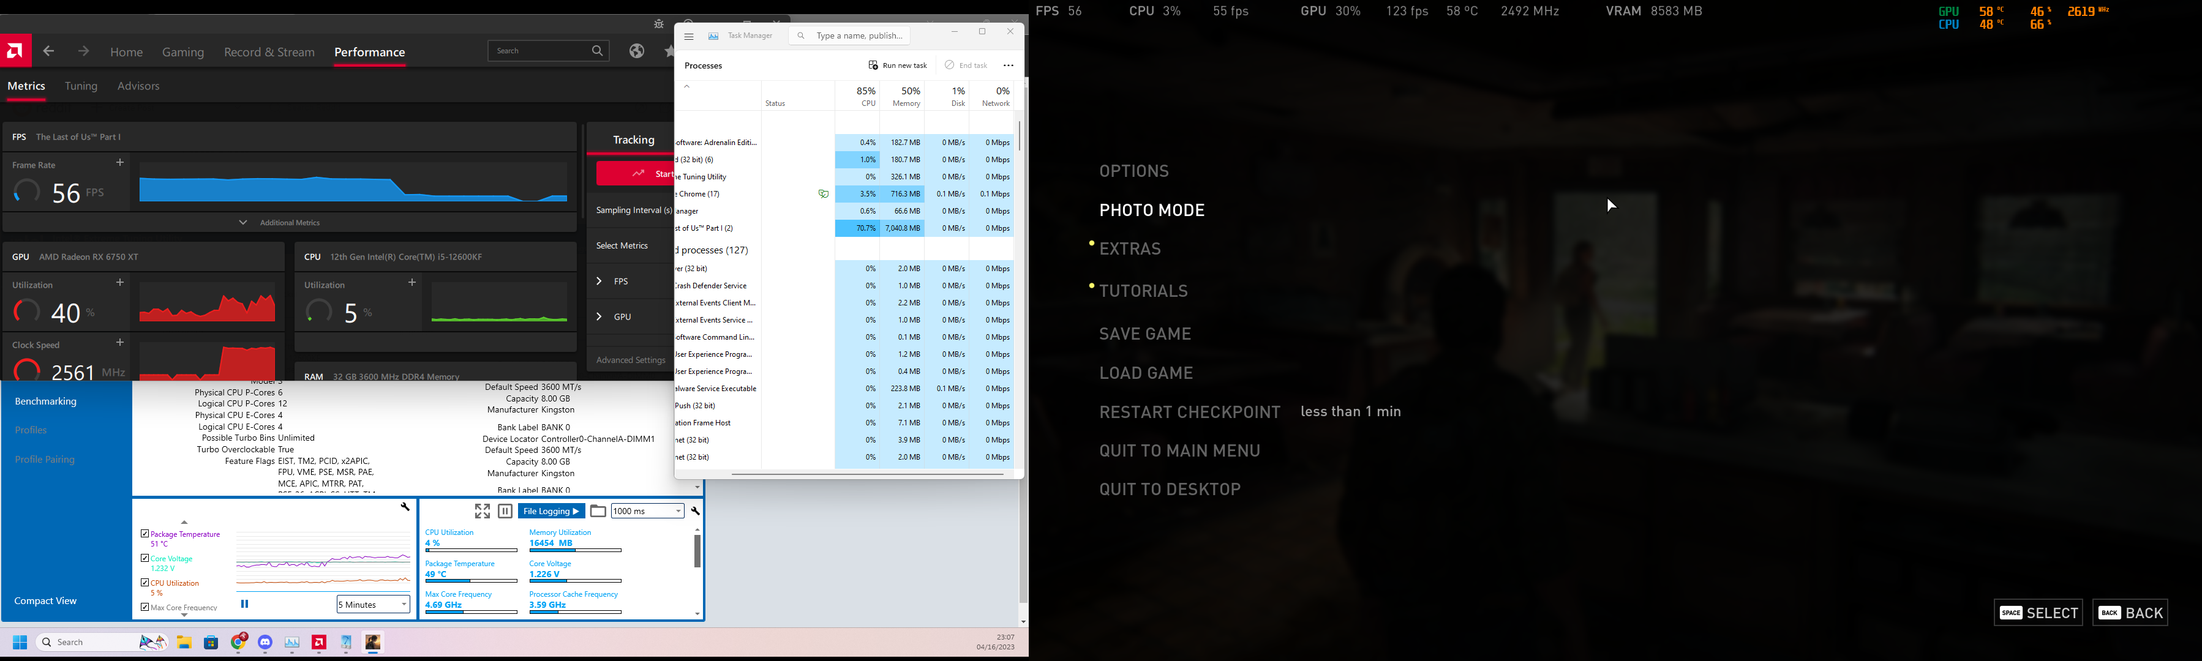
Task: Click plus next to GPU Clock Speed
Action: tap(119, 343)
